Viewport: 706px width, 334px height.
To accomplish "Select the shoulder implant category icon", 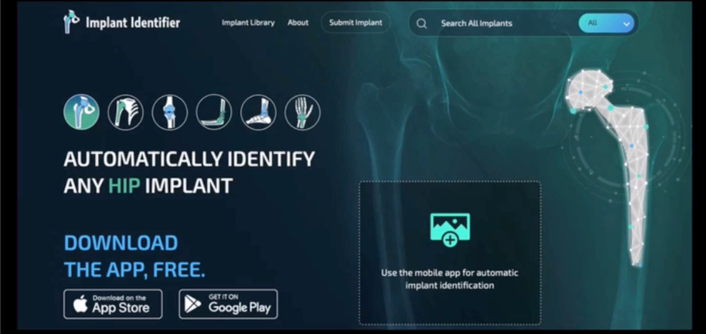I will (126, 112).
